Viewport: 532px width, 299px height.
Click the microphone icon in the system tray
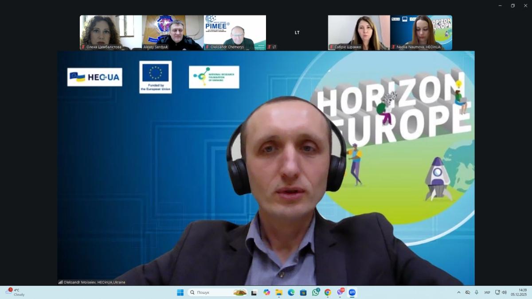[477, 292]
